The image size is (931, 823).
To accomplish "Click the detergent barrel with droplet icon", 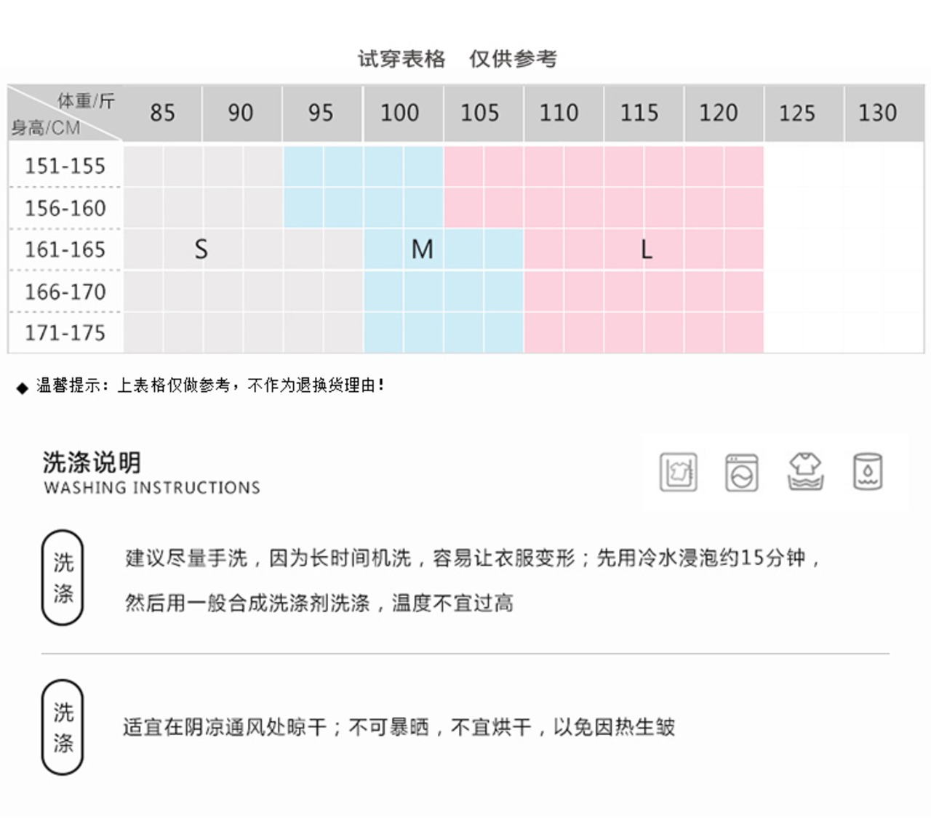I will [868, 472].
